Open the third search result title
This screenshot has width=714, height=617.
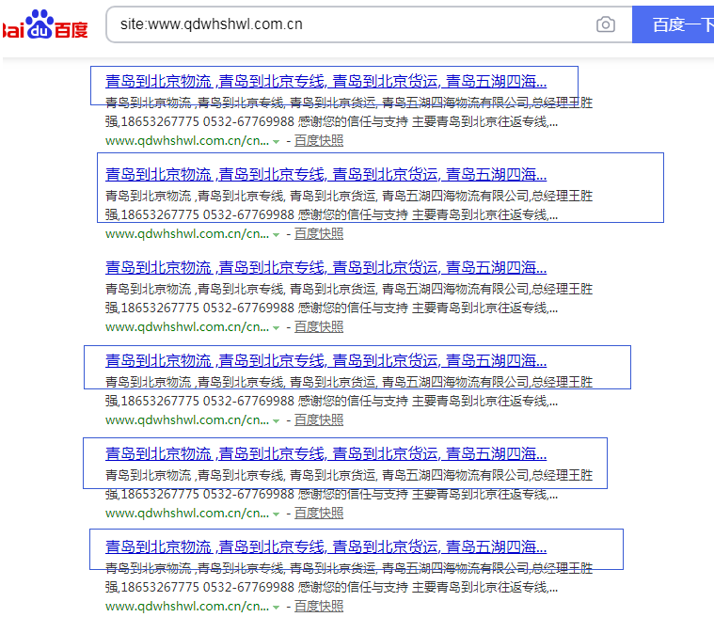[325, 268]
